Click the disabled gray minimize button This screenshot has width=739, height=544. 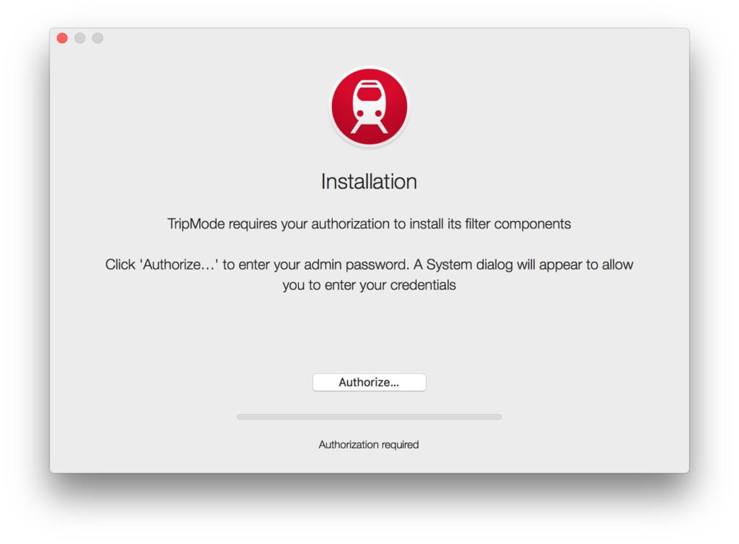click(x=80, y=38)
